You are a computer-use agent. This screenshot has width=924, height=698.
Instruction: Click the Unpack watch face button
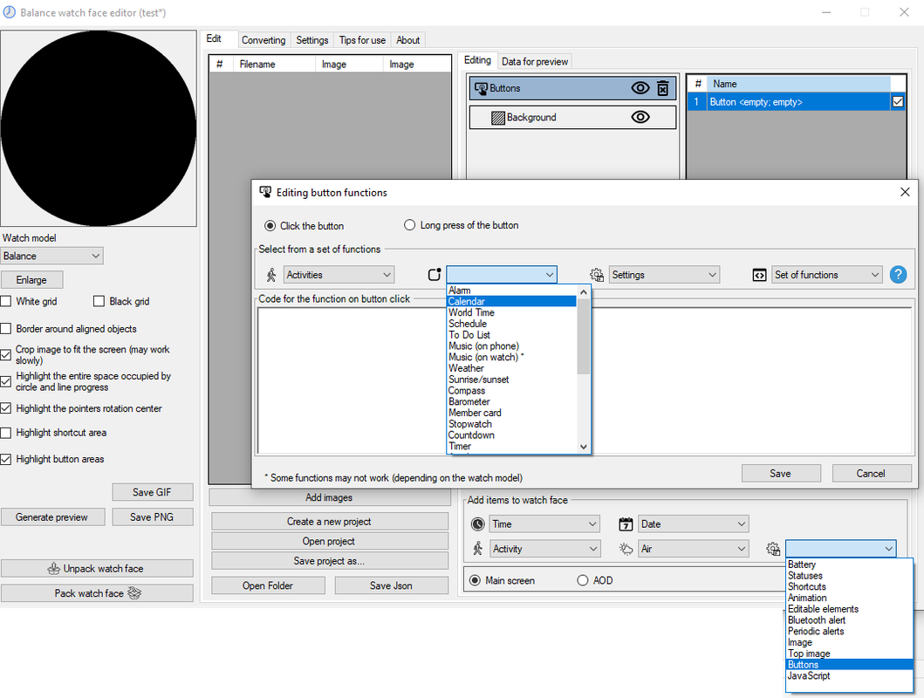pos(97,568)
